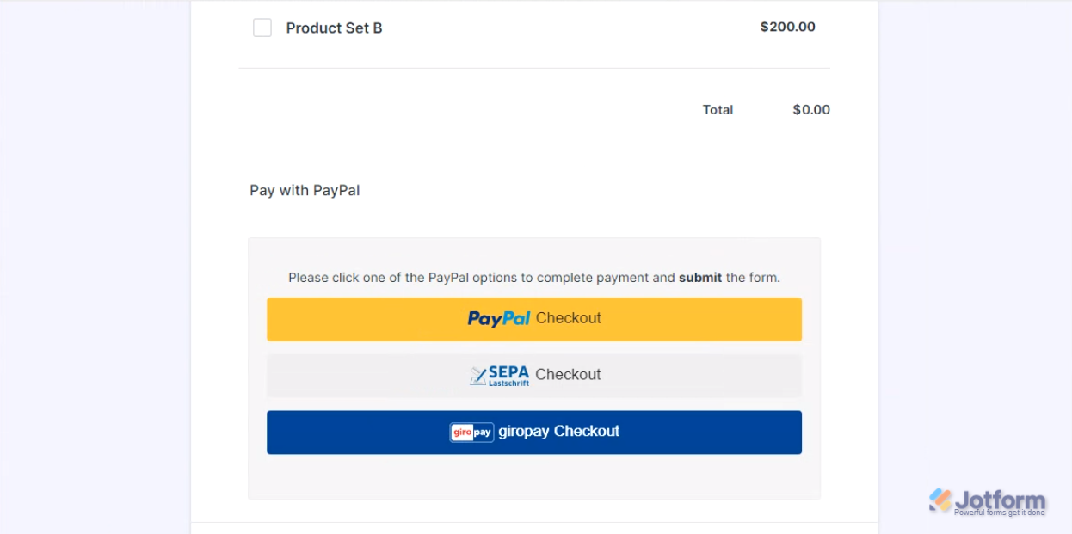Click the Product Set B label text
This screenshot has width=1072, height=534.
[334, 28]
